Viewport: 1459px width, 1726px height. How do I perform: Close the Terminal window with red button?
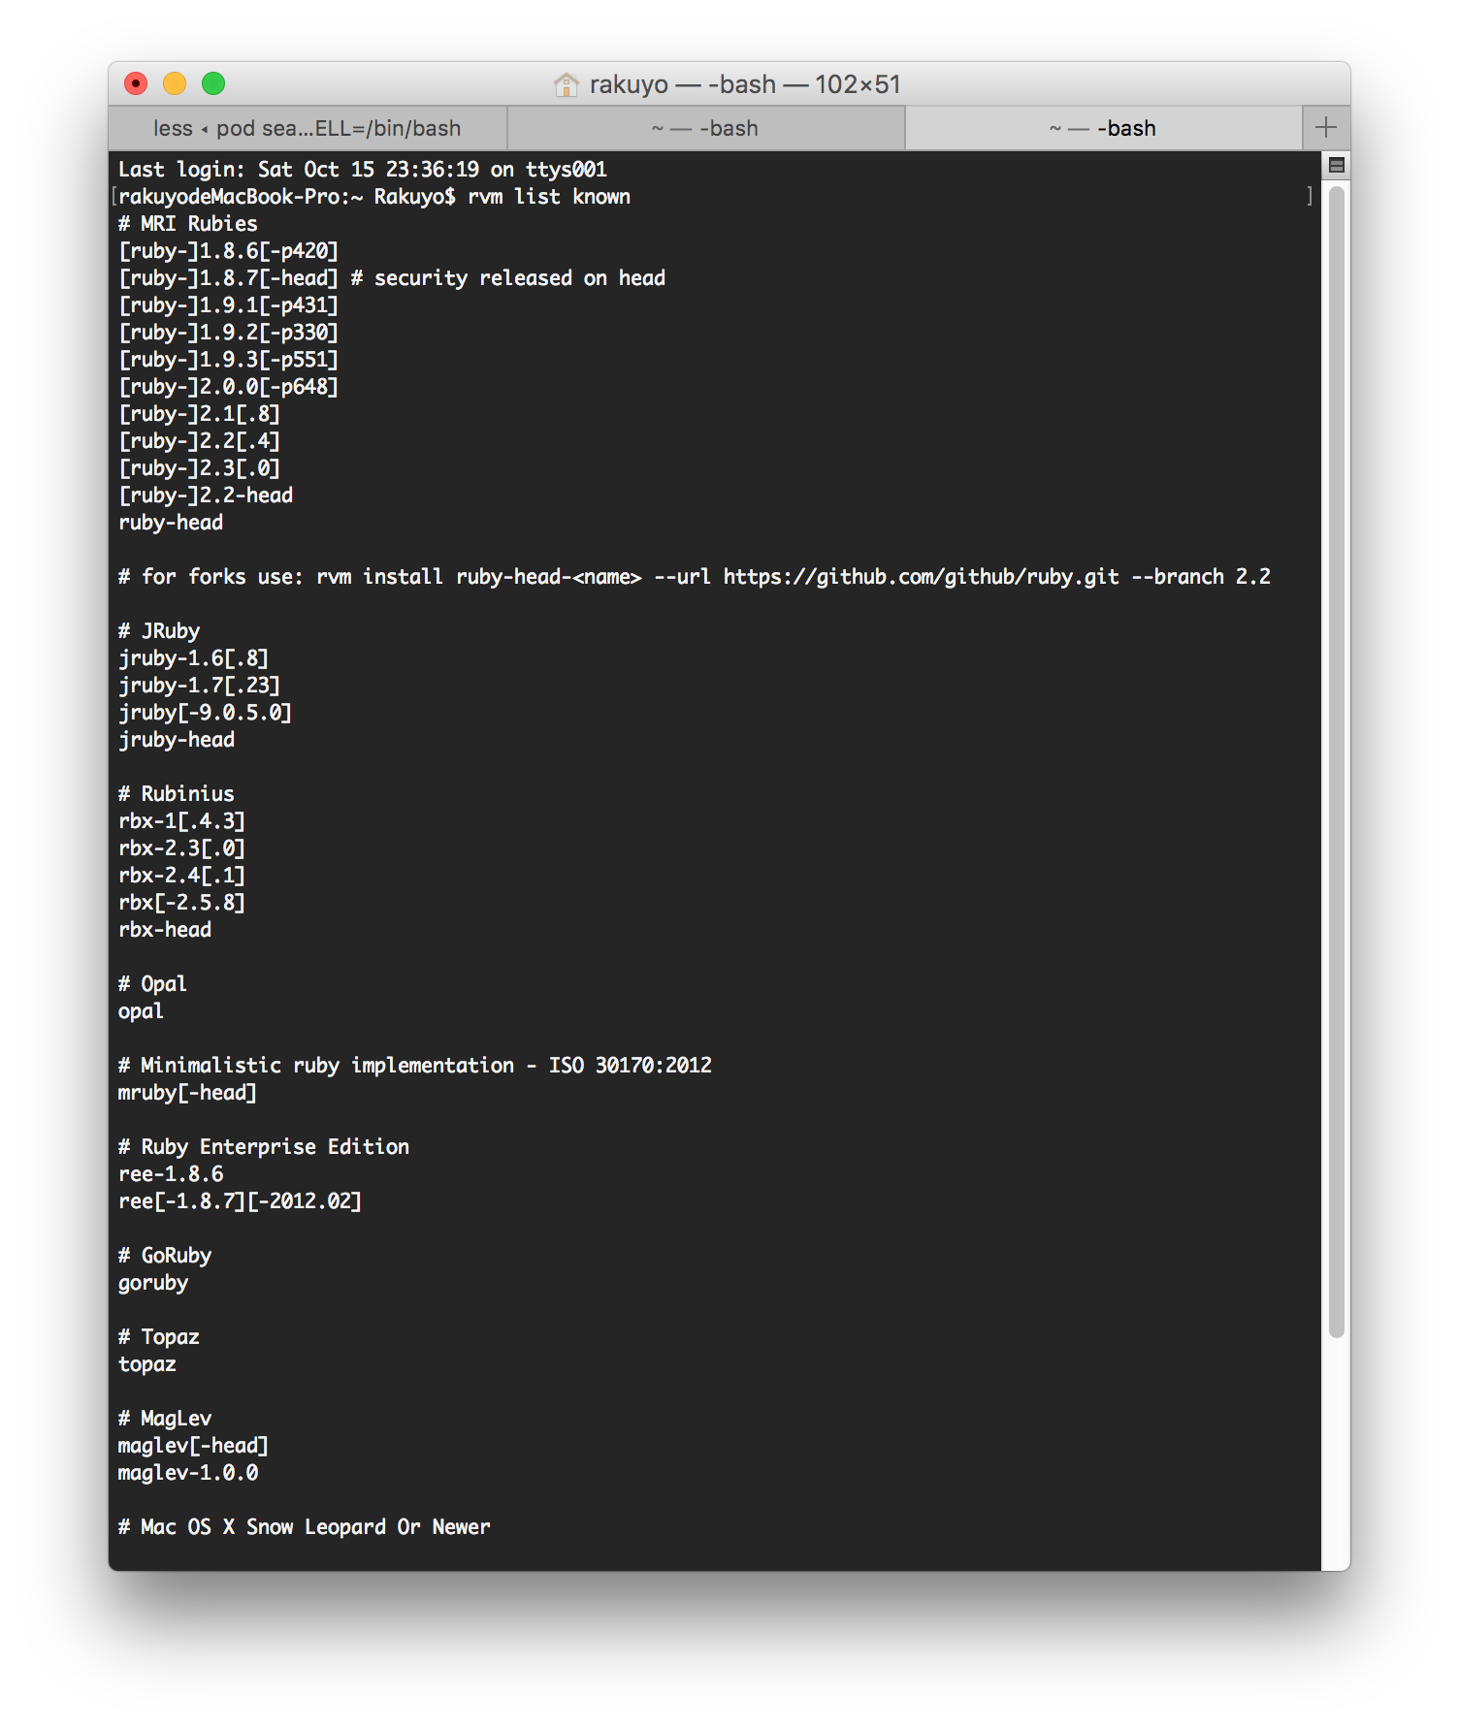pos(136,84)
